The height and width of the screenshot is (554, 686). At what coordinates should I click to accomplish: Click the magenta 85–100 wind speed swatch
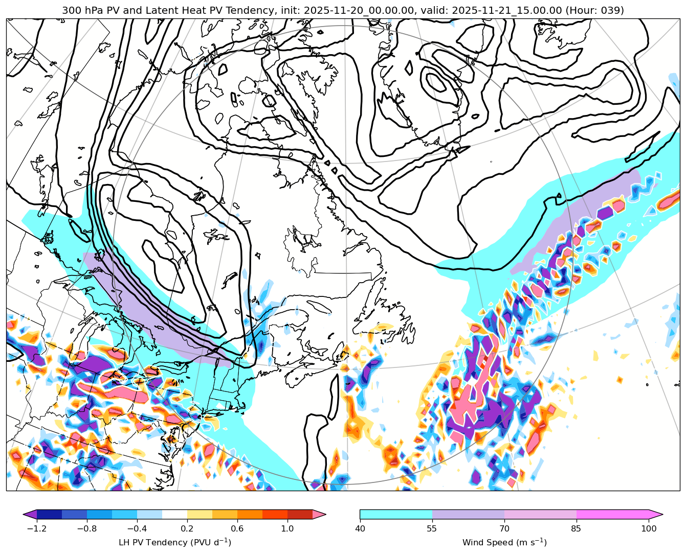(612, 514)
